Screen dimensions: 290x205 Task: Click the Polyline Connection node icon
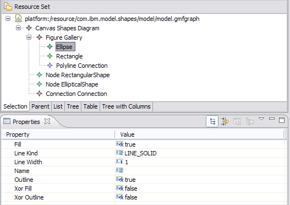click(x=50, y=66)
